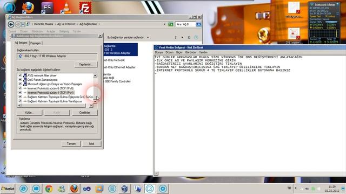Switch to the Paylaşım tab

point(35,43)
